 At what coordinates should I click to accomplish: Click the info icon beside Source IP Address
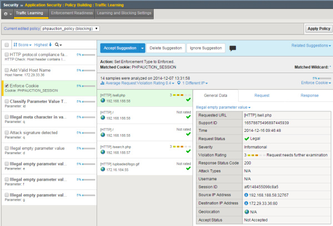point(246,196)
